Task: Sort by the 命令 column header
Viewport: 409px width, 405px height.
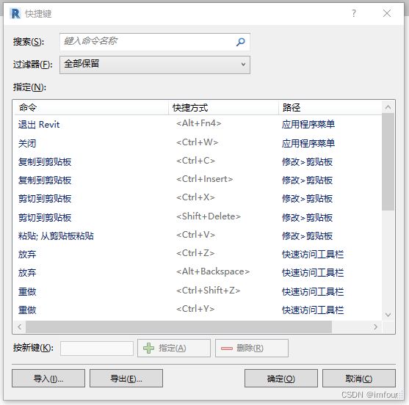Action: [90, 107]
